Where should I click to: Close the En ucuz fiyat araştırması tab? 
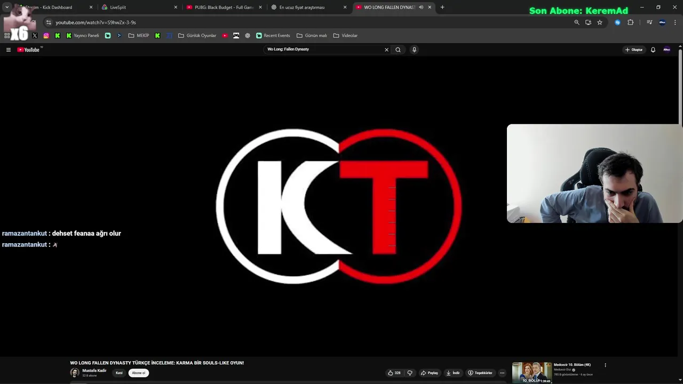[x=345, y=7]
